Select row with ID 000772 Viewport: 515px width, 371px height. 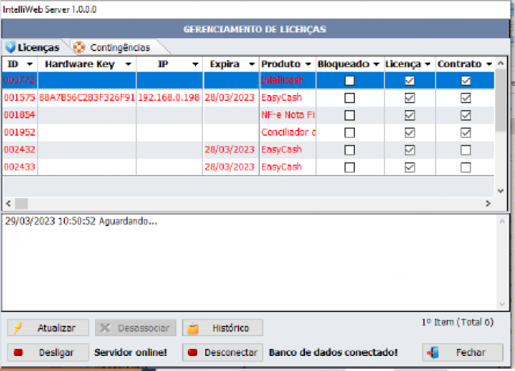click(248, 80)
